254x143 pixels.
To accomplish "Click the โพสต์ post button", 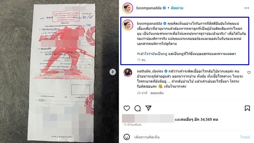I will (245, 137).
